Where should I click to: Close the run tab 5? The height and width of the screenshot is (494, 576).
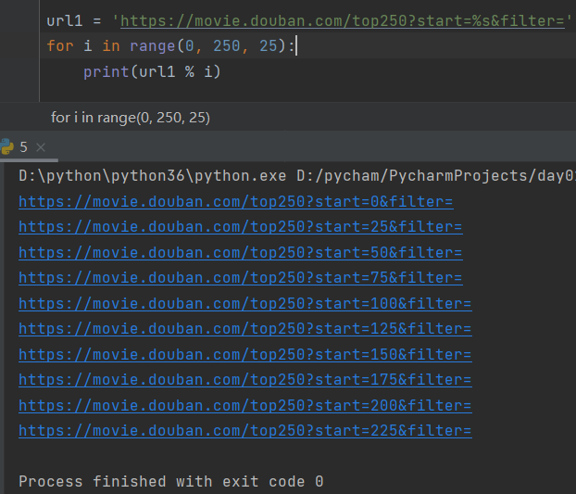[41, 147]
